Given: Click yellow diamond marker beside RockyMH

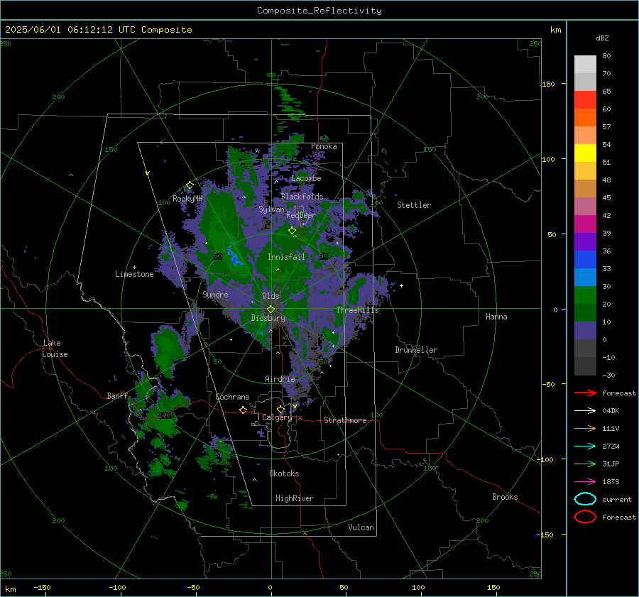Looking at the screenshot, I should tap(190, 185).
